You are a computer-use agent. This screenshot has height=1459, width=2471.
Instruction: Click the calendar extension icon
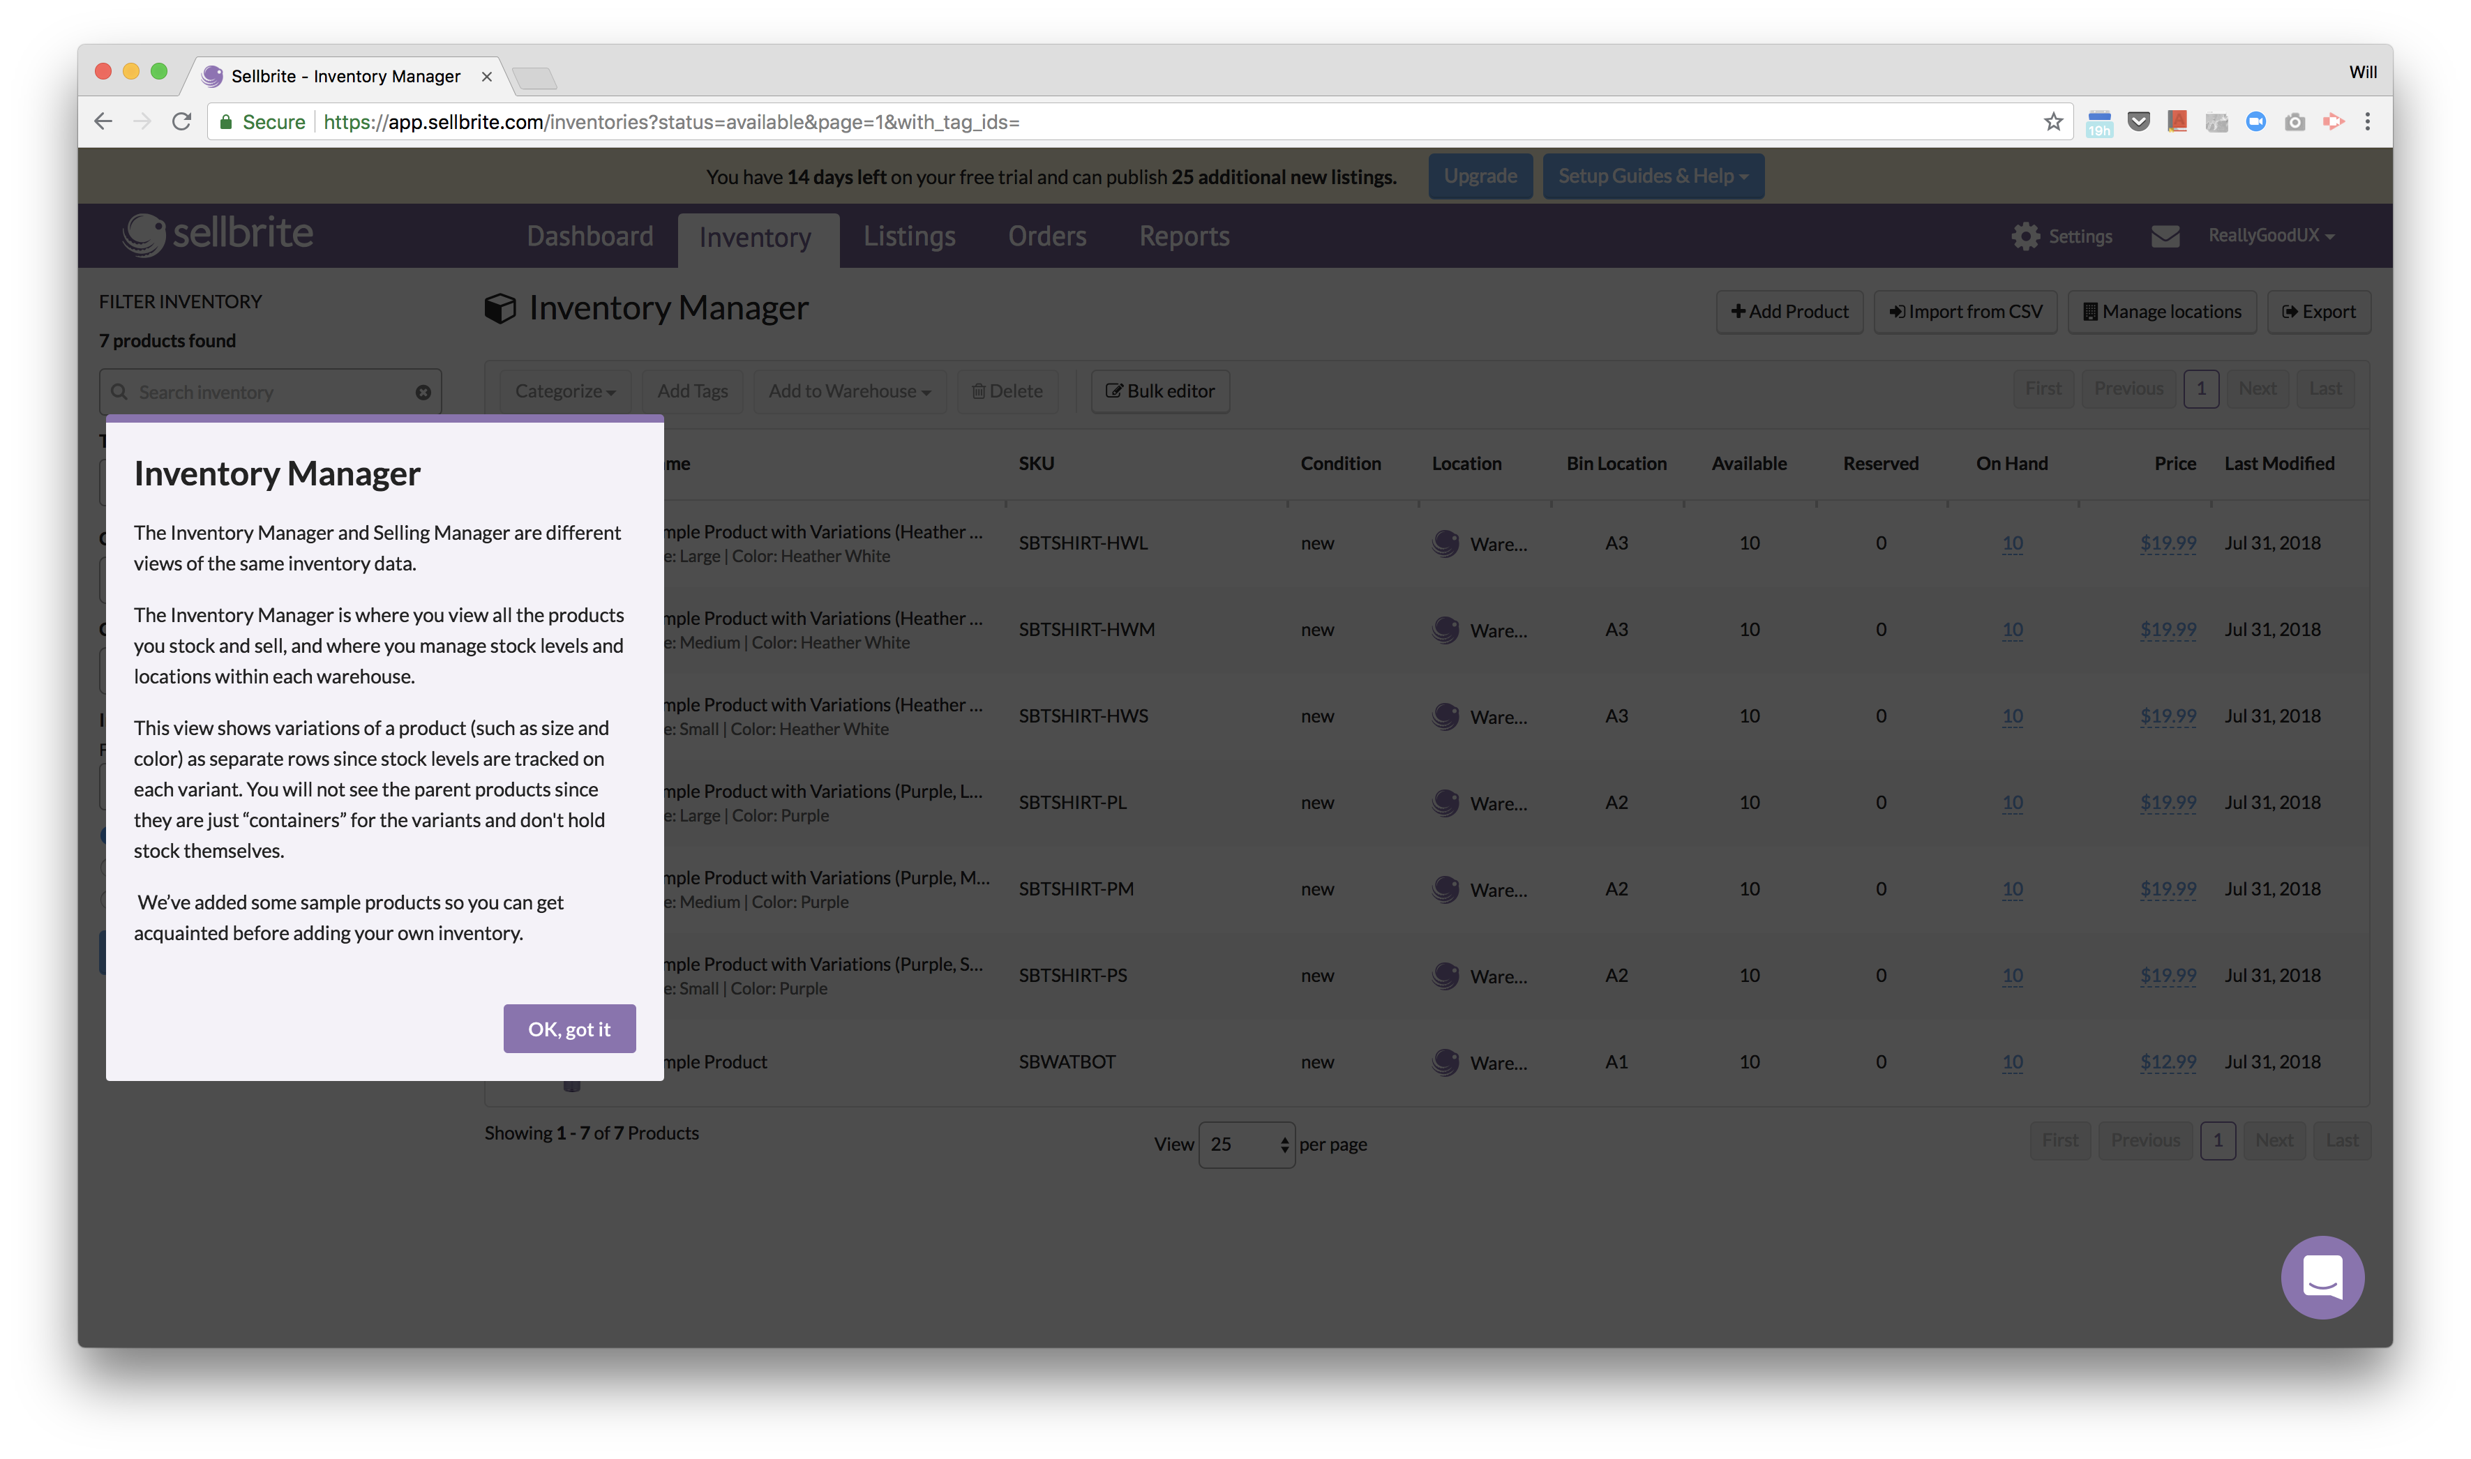[x=2099, y=123]
